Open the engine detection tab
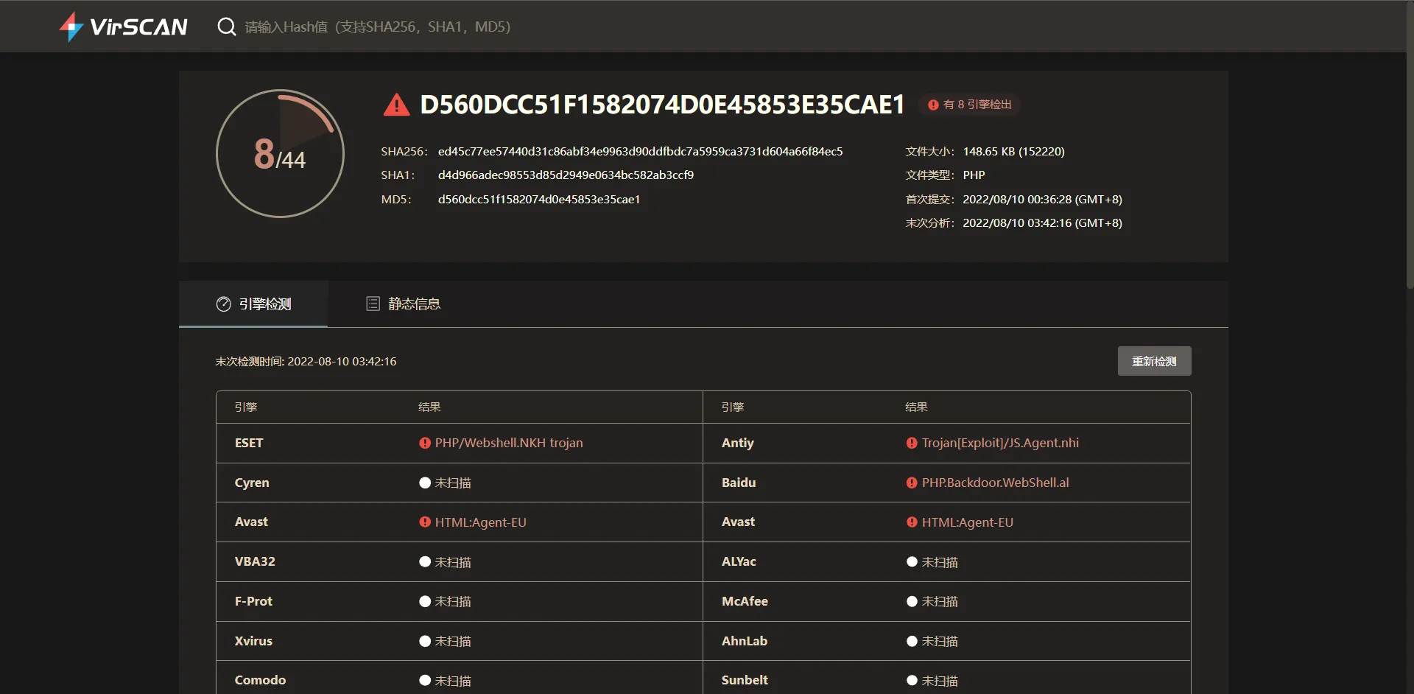Viewport: 1414px width, 694px height. [253, 304]
